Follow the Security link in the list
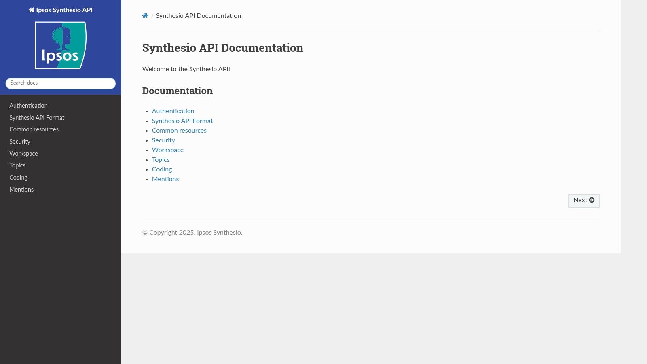 (163, 140)
